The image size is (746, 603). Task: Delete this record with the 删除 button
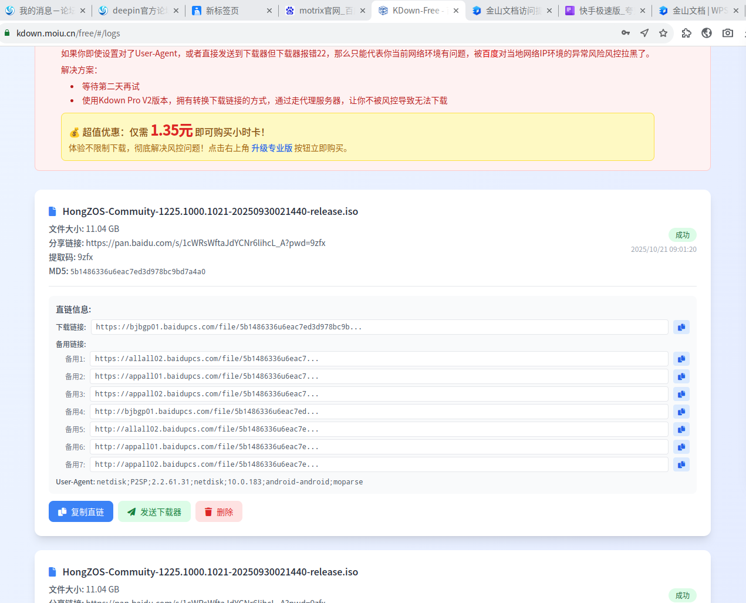click(219, 511)
